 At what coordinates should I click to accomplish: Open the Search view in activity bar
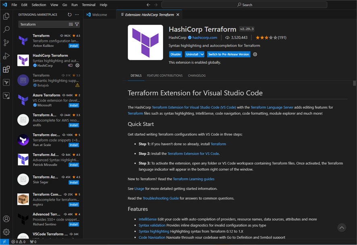(6, 29)
